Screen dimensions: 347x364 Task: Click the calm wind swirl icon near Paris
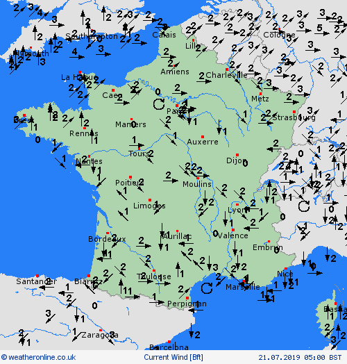click(159, 104)
